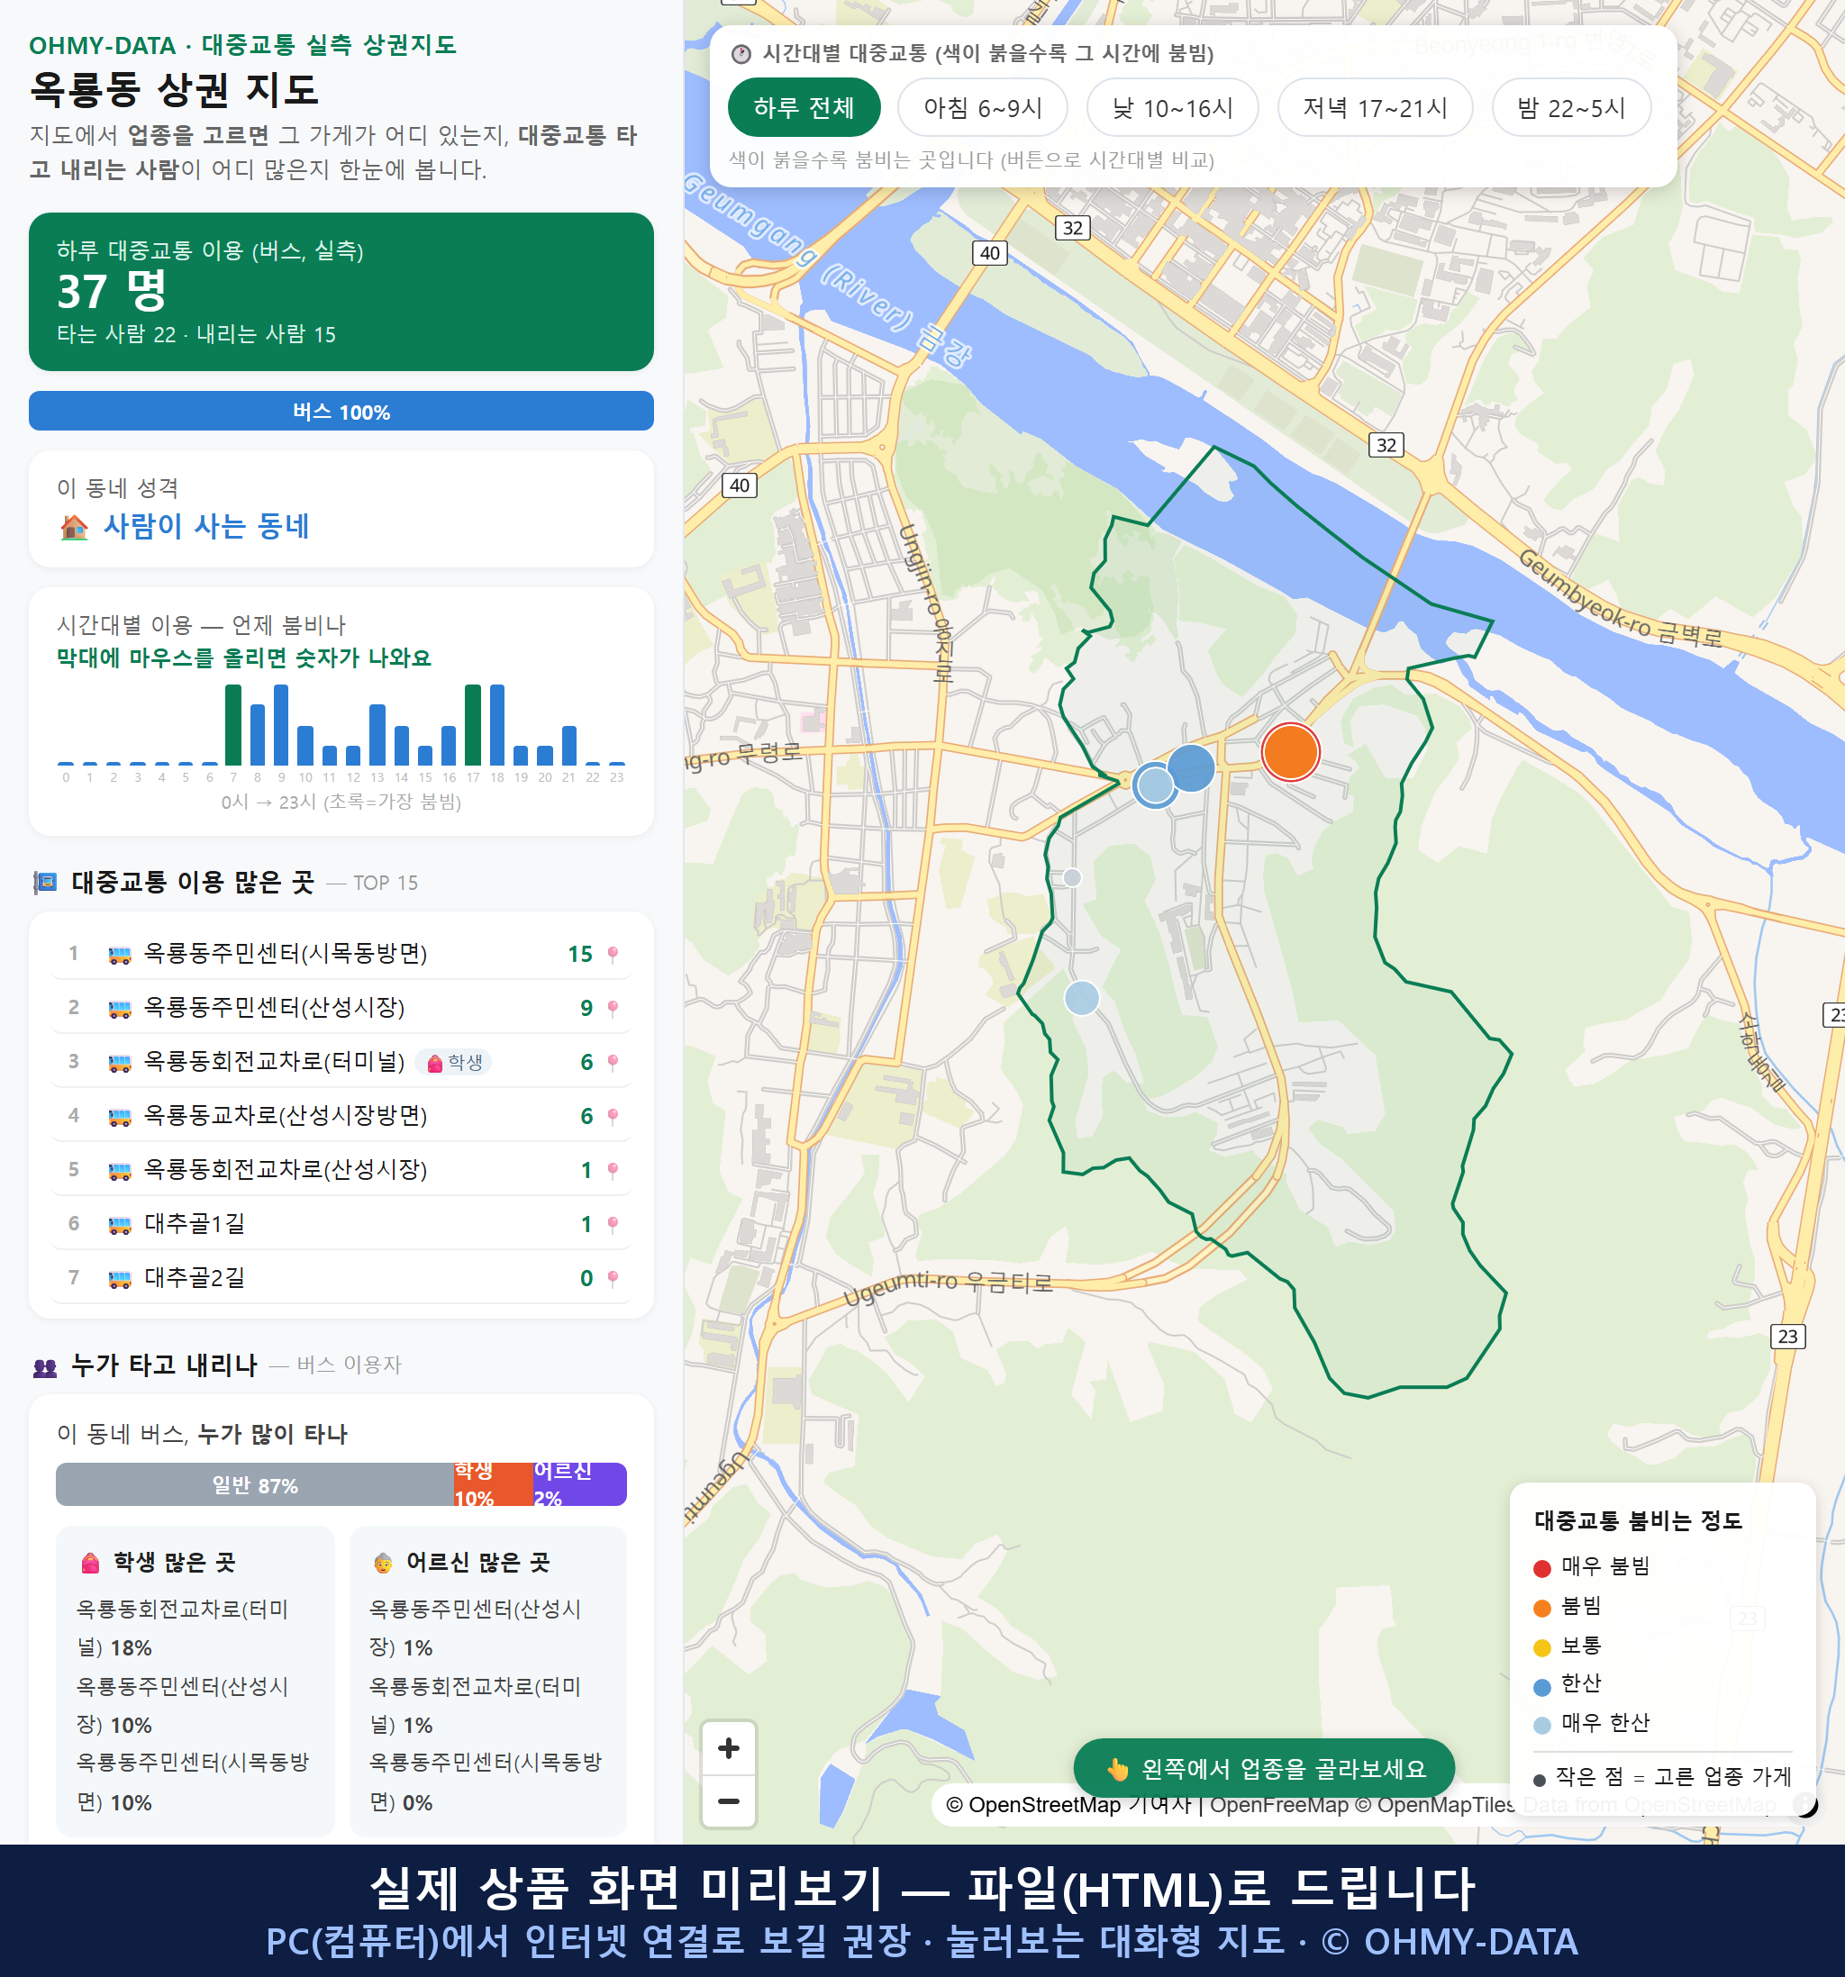Select the 하루 전체 time filter
This screenshot has height=1977, width=1845.
click(x=804, y=107)
